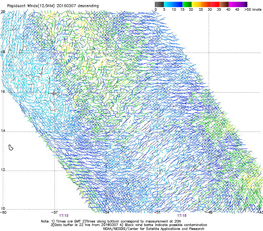This screenshot has height=231, width=263.
Task: Click the yellow 20-25 knots color swatch
Action: [x=196, y=4]
